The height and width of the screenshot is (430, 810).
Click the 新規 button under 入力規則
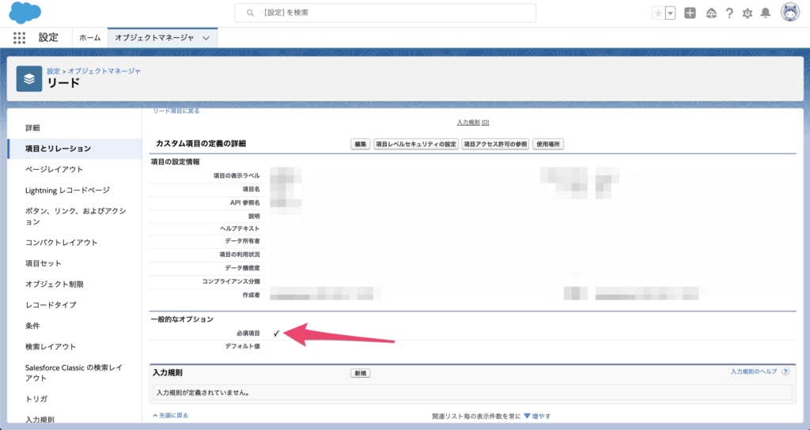pos(361,373)
